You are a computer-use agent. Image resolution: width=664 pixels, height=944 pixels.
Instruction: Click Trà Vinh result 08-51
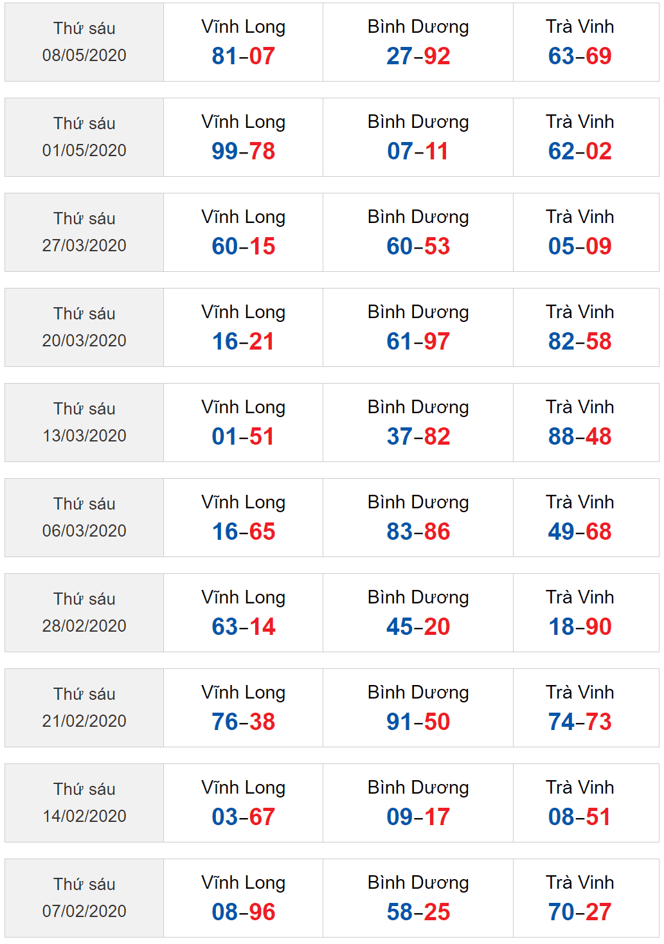(580, 817)
